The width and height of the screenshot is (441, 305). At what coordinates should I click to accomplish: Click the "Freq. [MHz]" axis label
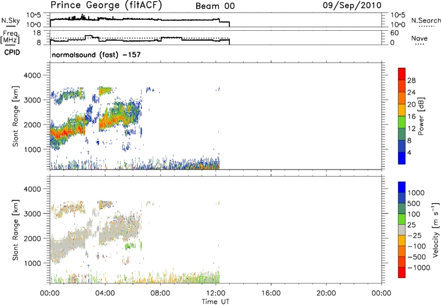10,37
